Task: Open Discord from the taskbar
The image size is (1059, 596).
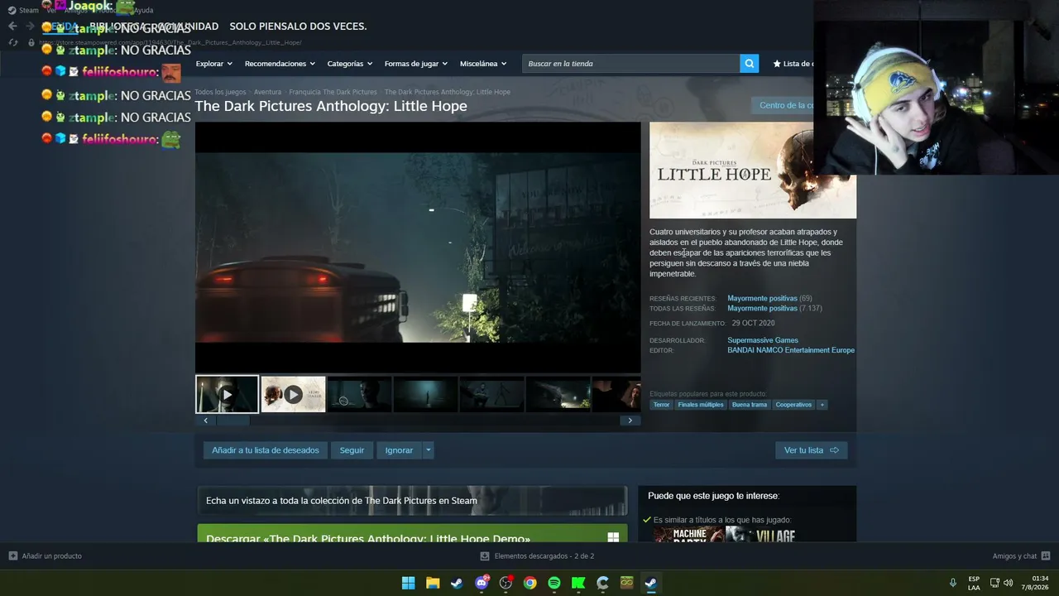Action: click(482, 583)
